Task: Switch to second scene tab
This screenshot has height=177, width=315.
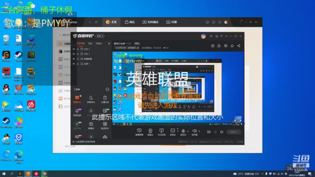Action: tap(90, 44)
